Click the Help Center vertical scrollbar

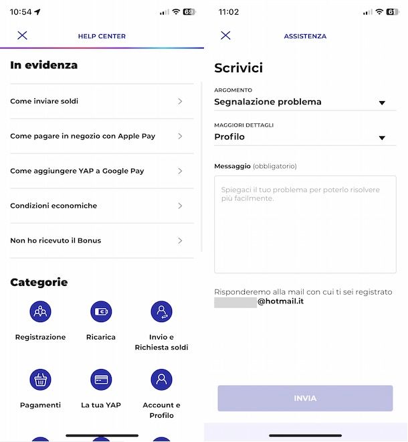coord(201,167)
